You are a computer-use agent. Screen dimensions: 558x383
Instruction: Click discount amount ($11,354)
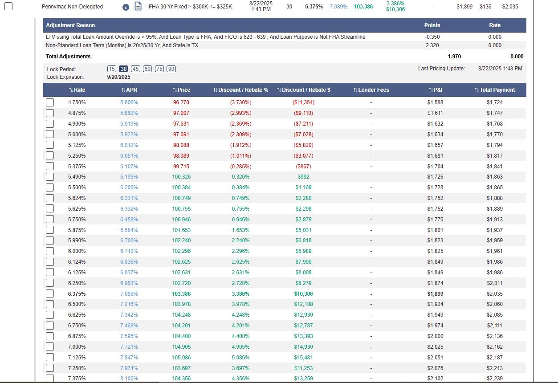(x=303, y=102)
